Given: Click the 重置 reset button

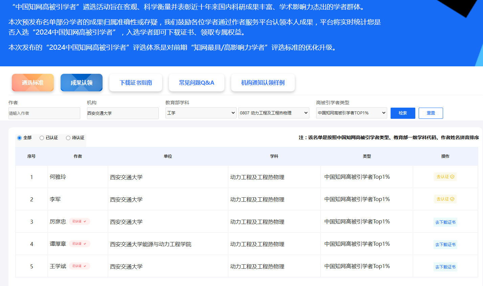Looking at the screenshot, I should point(431,113).
